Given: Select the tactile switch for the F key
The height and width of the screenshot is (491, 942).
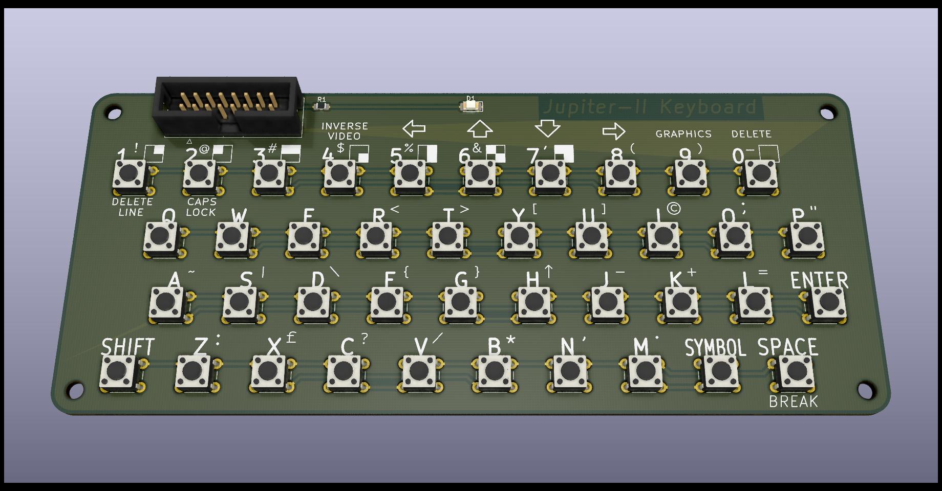Looking at the screenshot, I should pyautogui.click(x=387, y=305).
